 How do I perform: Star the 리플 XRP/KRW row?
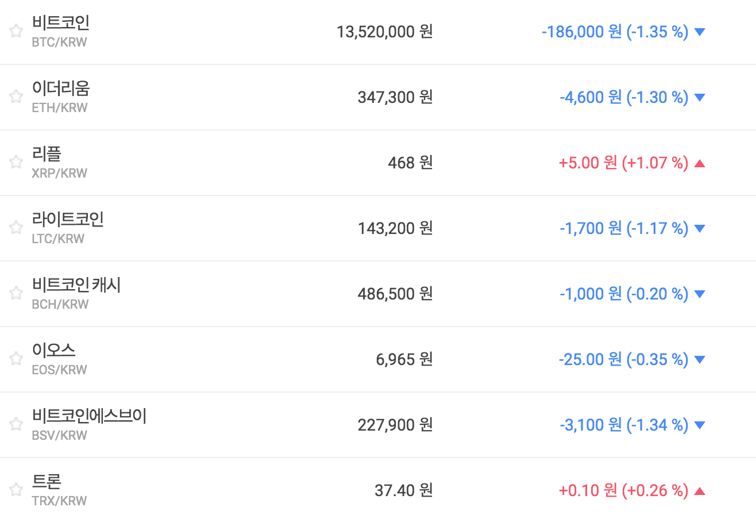pos(16,163)
